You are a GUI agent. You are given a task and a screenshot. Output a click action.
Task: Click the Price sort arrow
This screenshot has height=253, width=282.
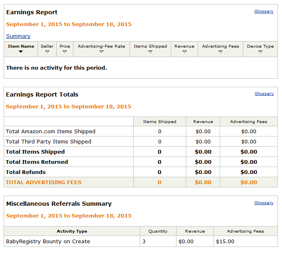(x=65, y=52)
